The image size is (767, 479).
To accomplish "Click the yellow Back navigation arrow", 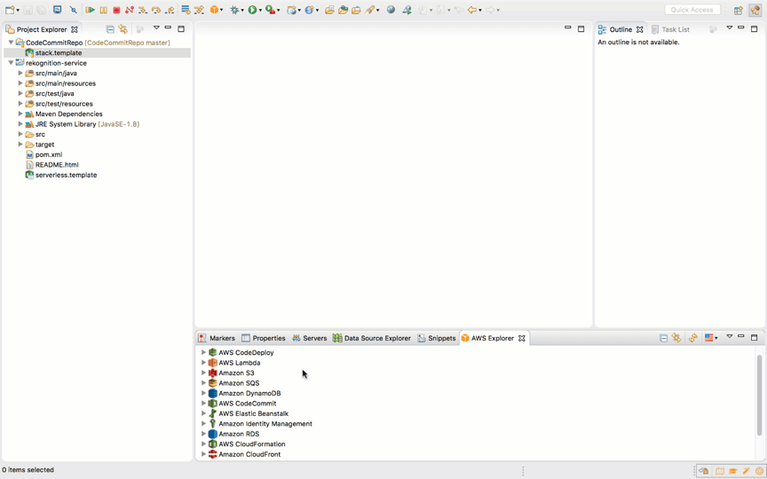I will tap(471, 10).
